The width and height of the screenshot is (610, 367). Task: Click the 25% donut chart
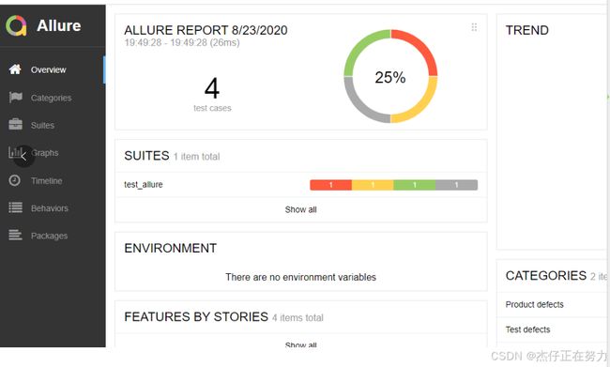pyautogui.click(x=390, y=77)
